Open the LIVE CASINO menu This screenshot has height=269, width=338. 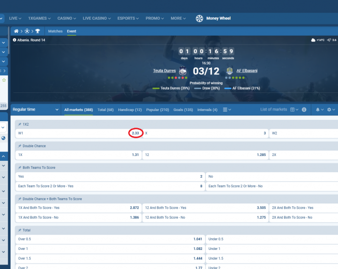click(x=96, y=18)
